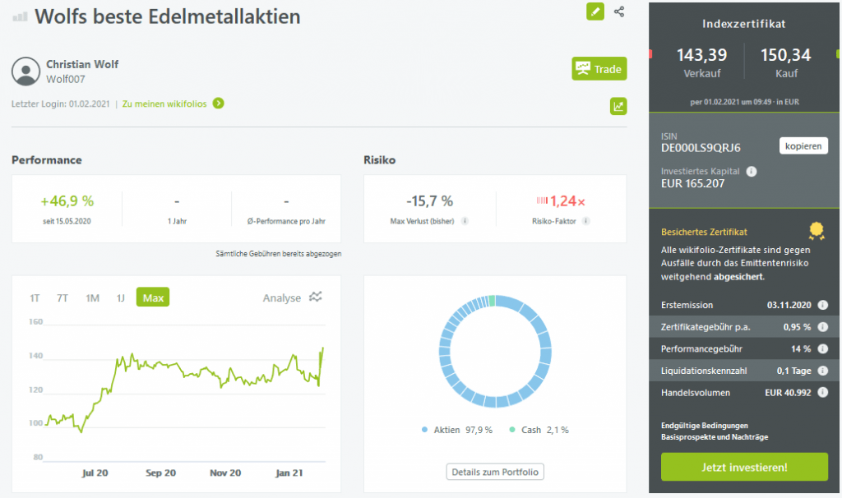Image resolution: width=842 pixels, height=498 pixels.
Task: Open the green chart icon below Trade
Action: [618, 106]
